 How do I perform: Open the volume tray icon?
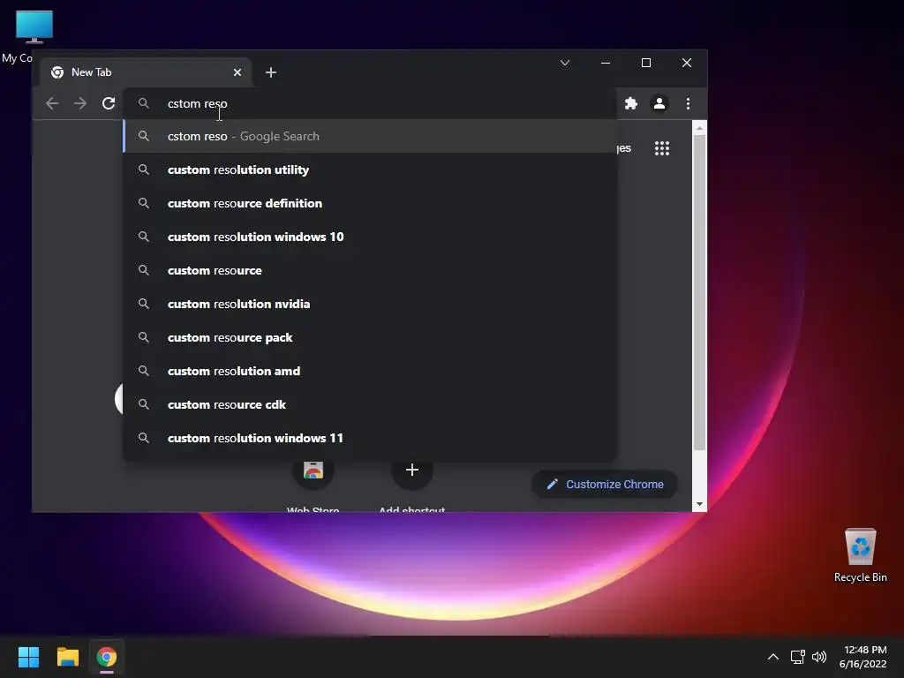(x=818, y=657)
